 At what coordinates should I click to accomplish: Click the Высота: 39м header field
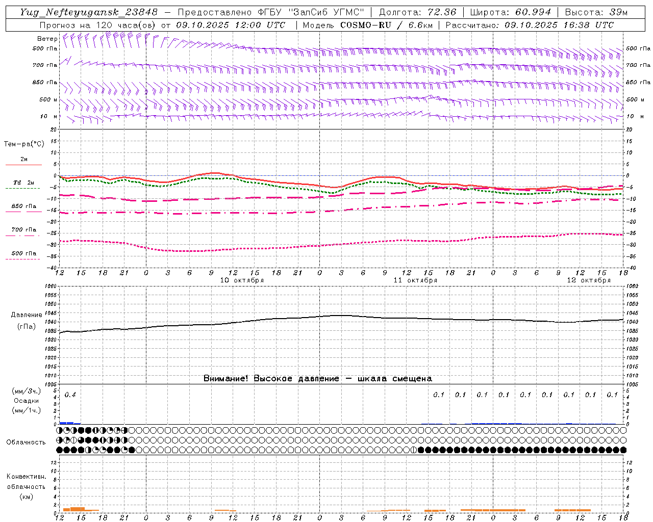point(596,12)
